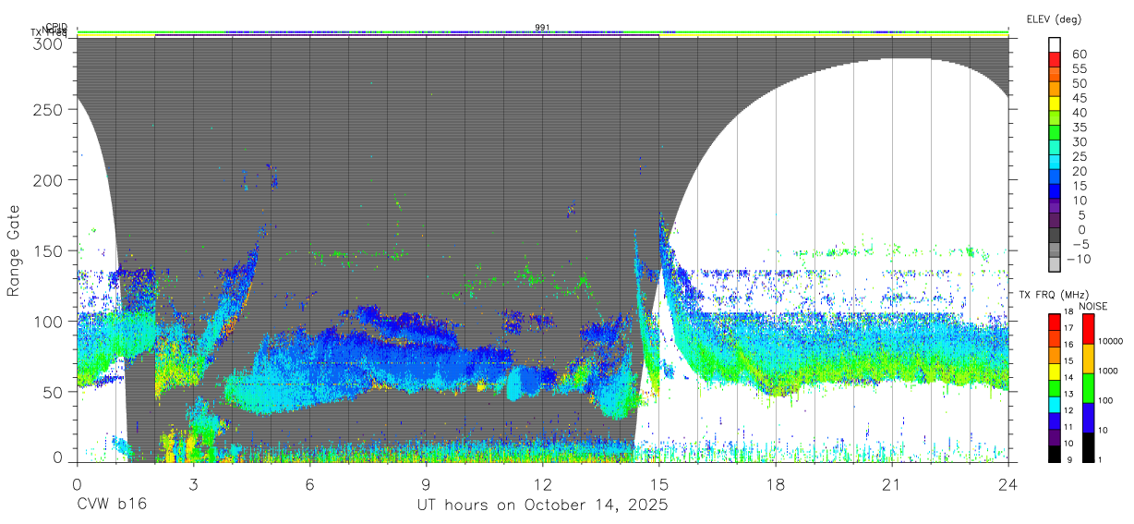Click the 991 CPID value above plot
Screen dimensions: 1134x524
[x=542, y=28]
